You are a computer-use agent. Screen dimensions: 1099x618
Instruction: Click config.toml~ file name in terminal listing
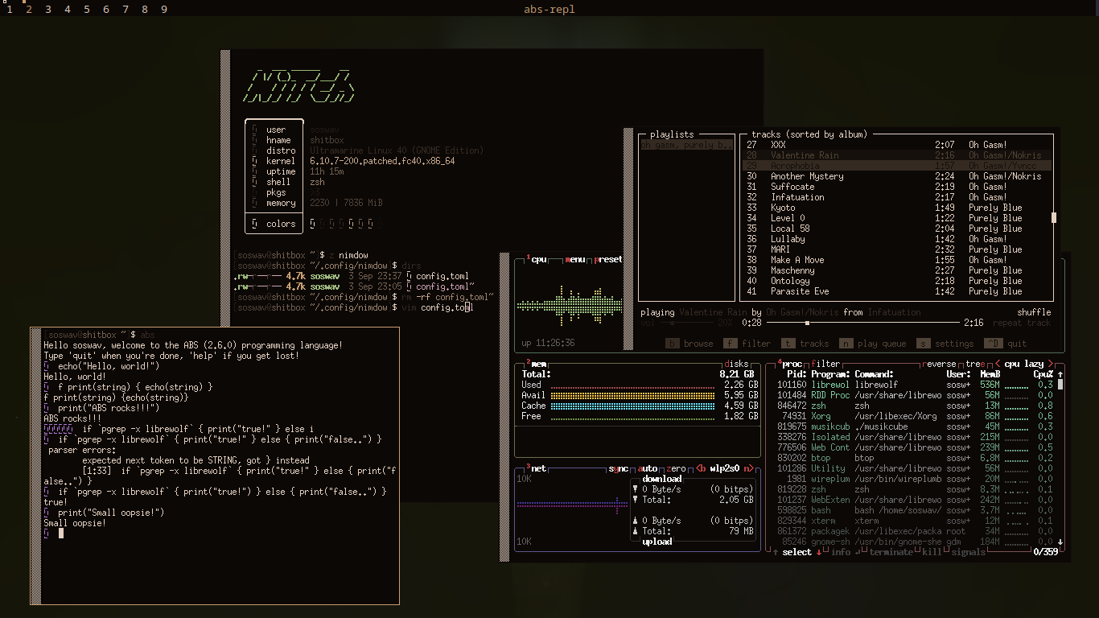point(445,286)
